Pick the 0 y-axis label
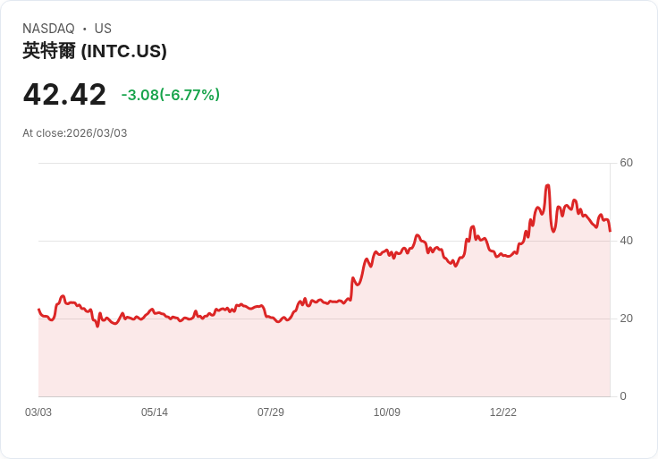The image size is (658, 459). pyautogui.click(x=623, y=396)
